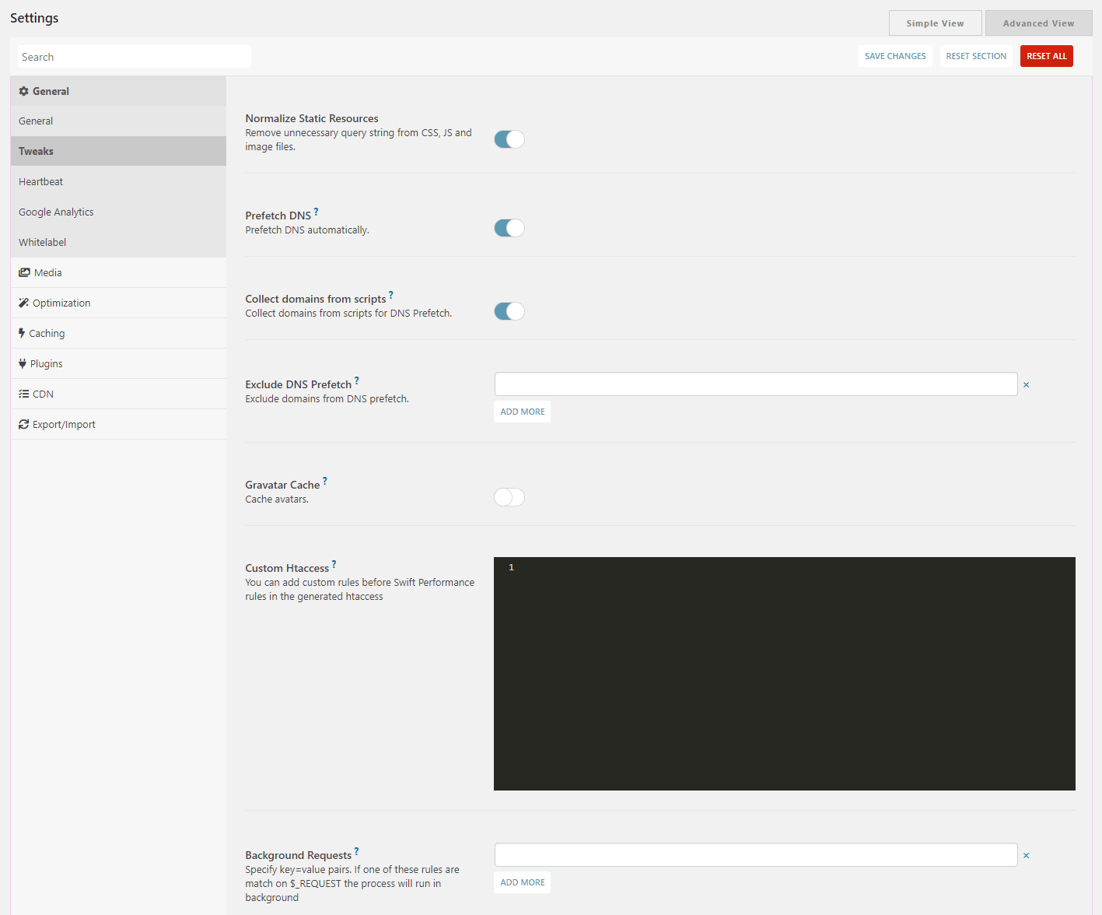Open the General subsection
This screenshot has height=915, width=1102.
118,121
